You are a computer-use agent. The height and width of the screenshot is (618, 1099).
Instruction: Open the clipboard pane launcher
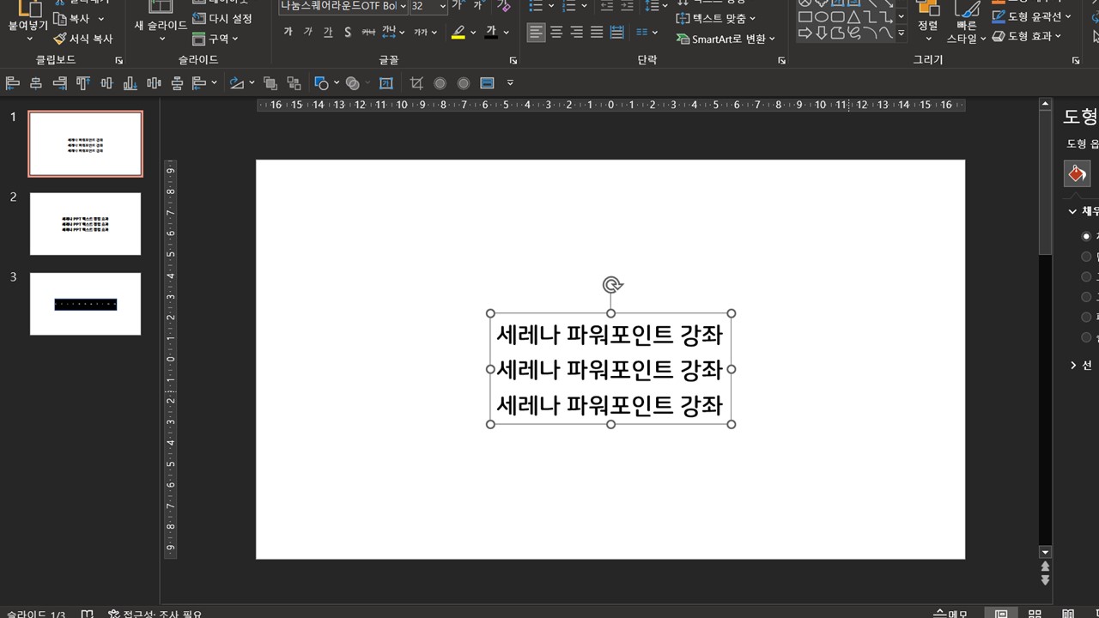pyautogui.click(x=118, y=61)
